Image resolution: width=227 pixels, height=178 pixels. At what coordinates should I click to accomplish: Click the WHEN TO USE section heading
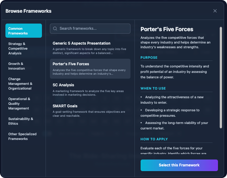click(x=154, y=88)
